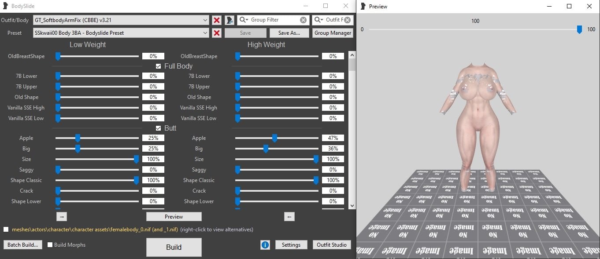The height and width of the screenshot is (259, 600).
Task: Click the slider list scrollbar down arrow
Action: pos(352,205)
